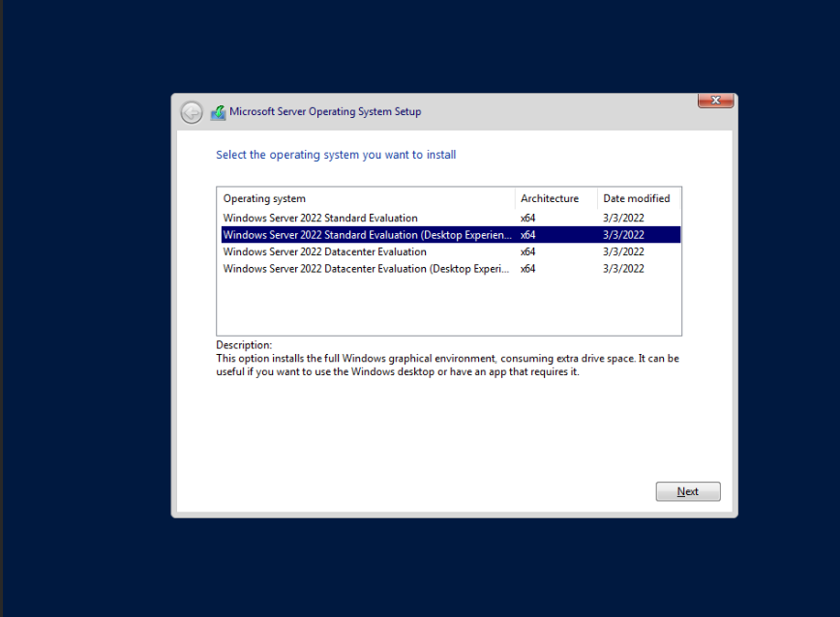Click x64 in the Standard Evaluation row

528,218
